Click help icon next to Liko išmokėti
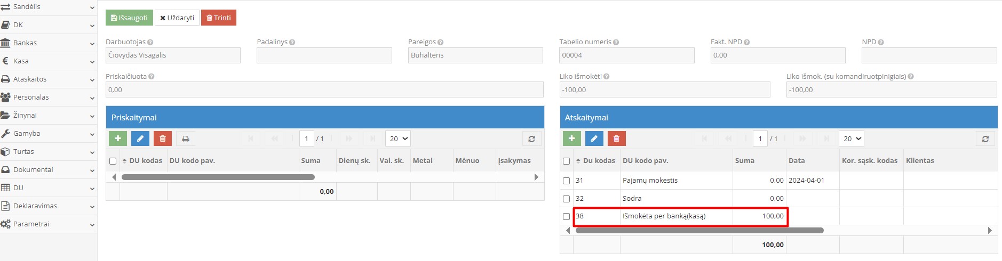 point(606,77)
